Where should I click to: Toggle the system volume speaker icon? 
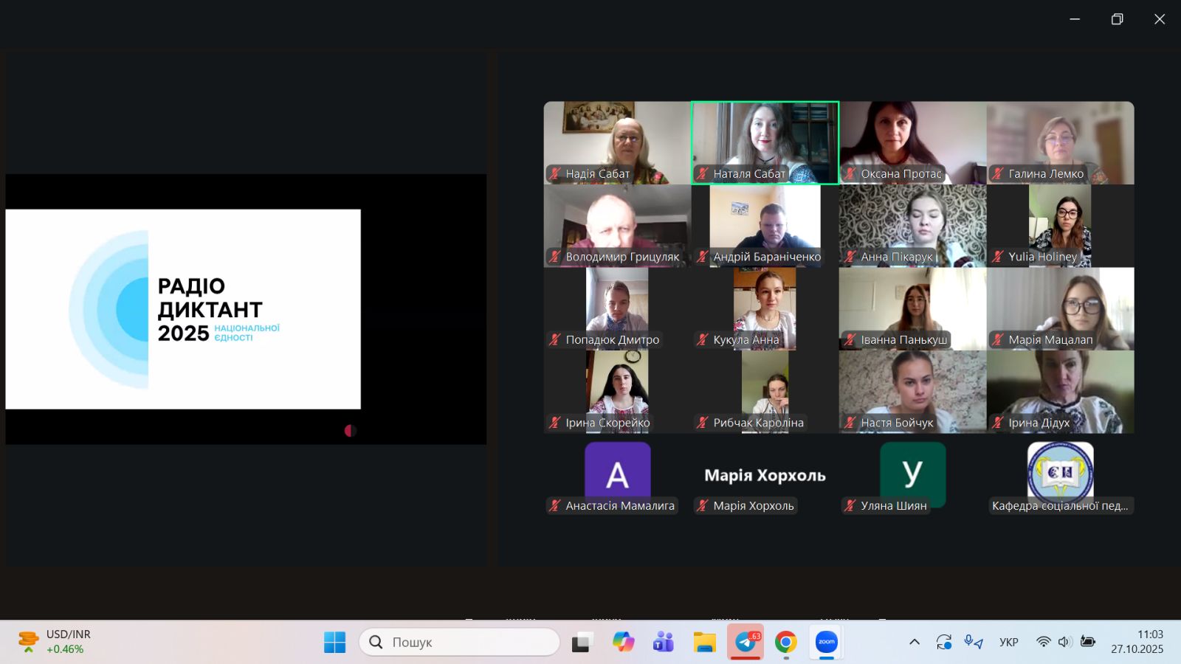point(1064,642)
